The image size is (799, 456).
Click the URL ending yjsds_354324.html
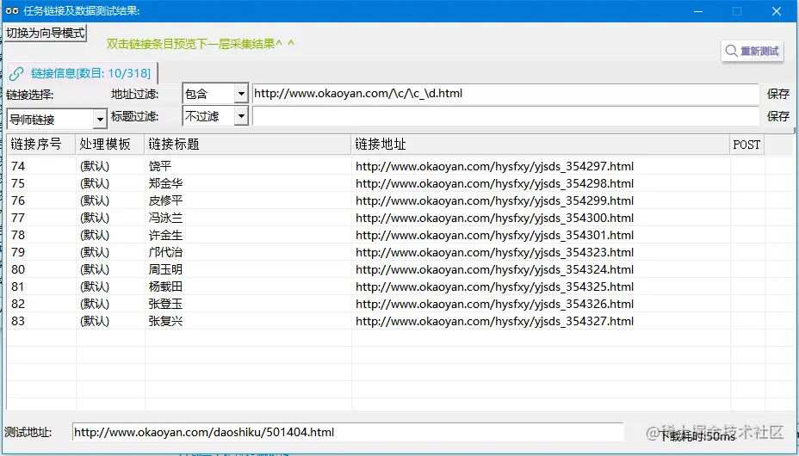(x=495, y=270)
